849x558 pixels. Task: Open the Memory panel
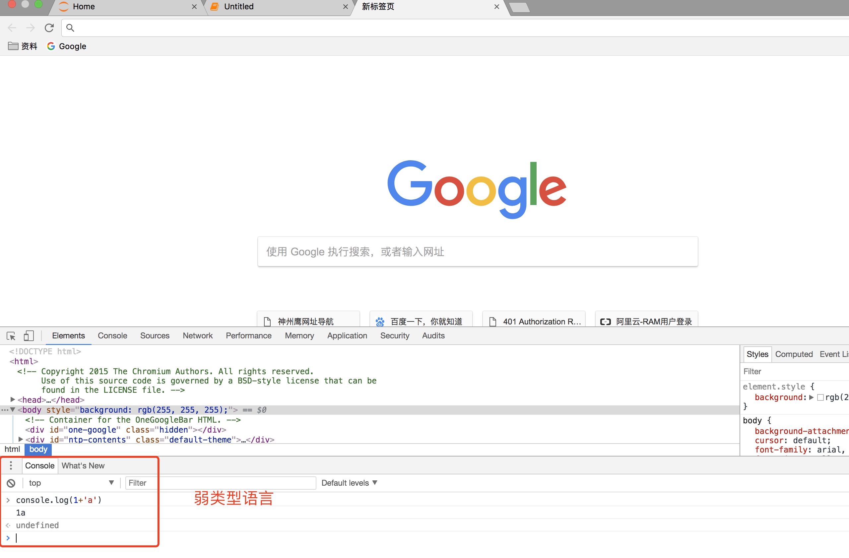tap(299, 336)
